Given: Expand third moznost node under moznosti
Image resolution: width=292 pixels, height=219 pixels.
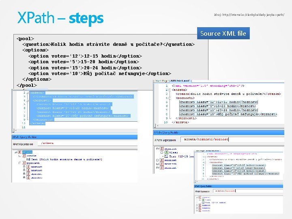Looking at the screenshot, I should (x=24, y=174).
